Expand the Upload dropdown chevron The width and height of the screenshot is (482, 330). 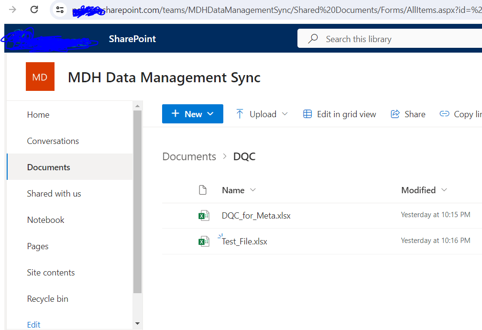[285, 114]
